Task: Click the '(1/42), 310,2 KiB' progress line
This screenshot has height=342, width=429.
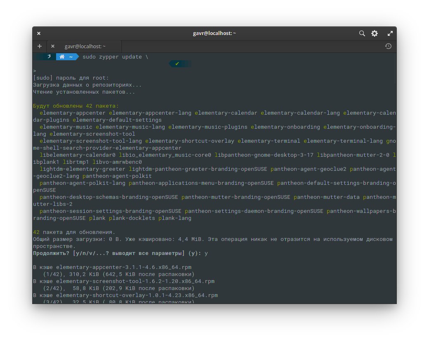Action: coord(119,274)
